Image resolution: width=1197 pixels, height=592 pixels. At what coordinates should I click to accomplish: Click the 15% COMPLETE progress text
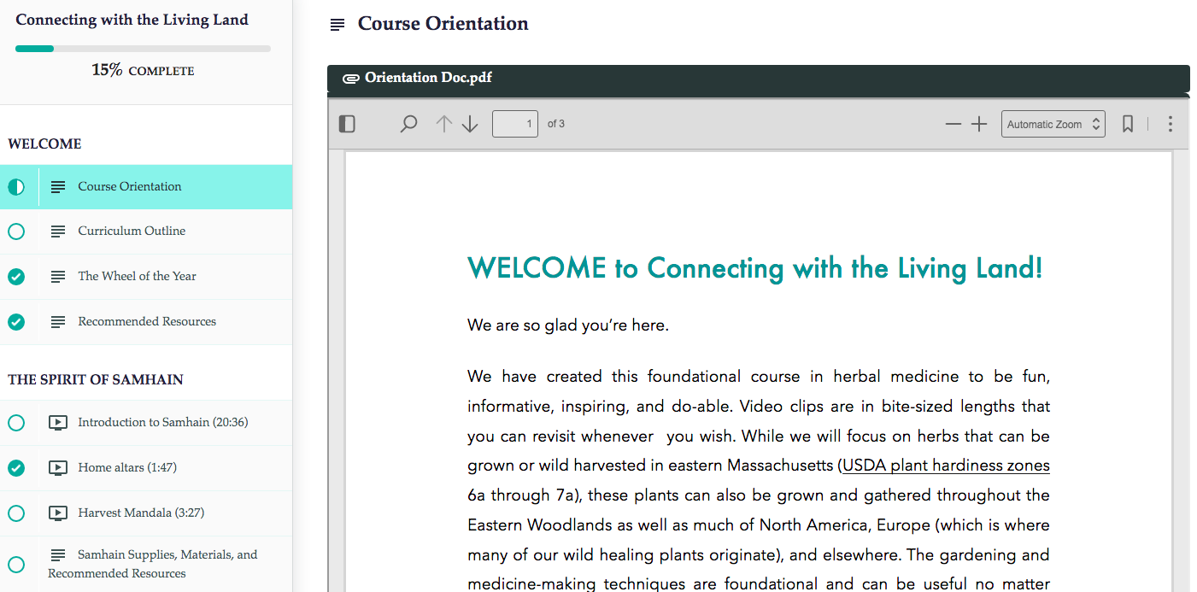coord(143,70)
